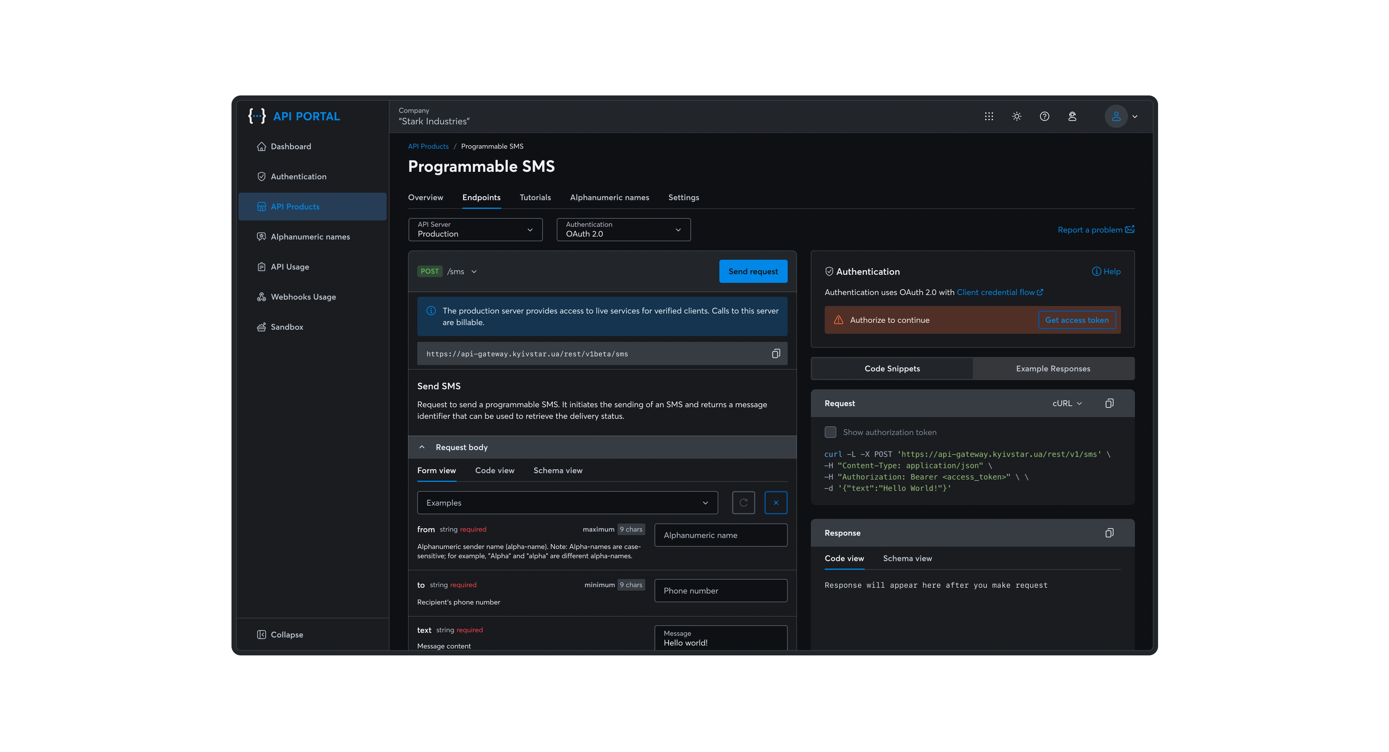Click the warning icon beside Authorize to continue
The width and height of the screenshot is (1389, 752).
click(839, 320)
